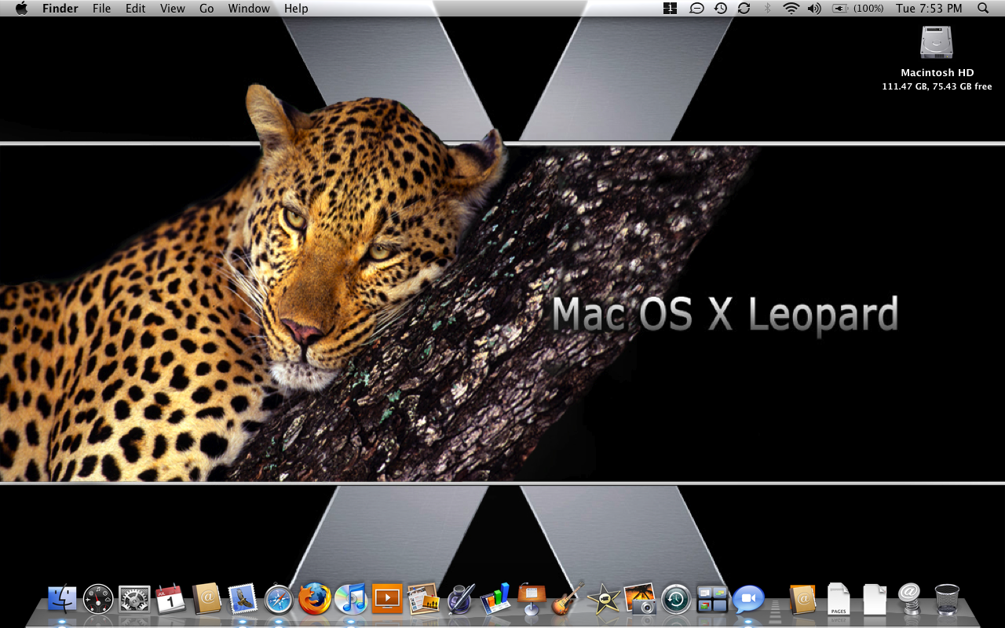This screenshot has height=628, width=1005.
Task: Click the Tue 7:53 PM clock
Action: tap(929, 9)
